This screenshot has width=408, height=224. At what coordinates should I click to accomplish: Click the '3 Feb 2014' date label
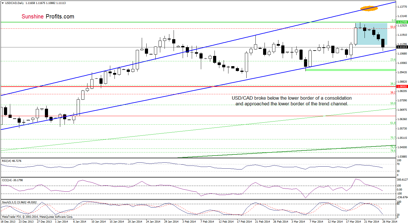189,221
